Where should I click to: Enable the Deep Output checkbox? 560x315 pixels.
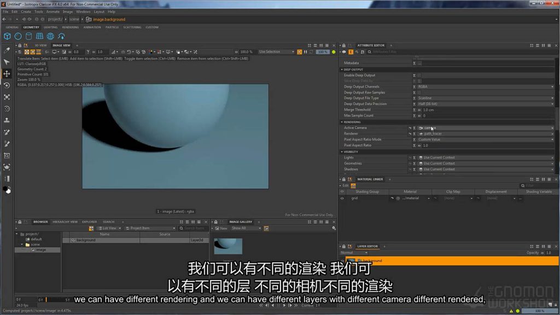419,75
